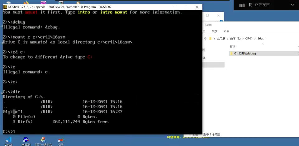Expand the breadcrumb arrow before 16asm

(255, 39)
